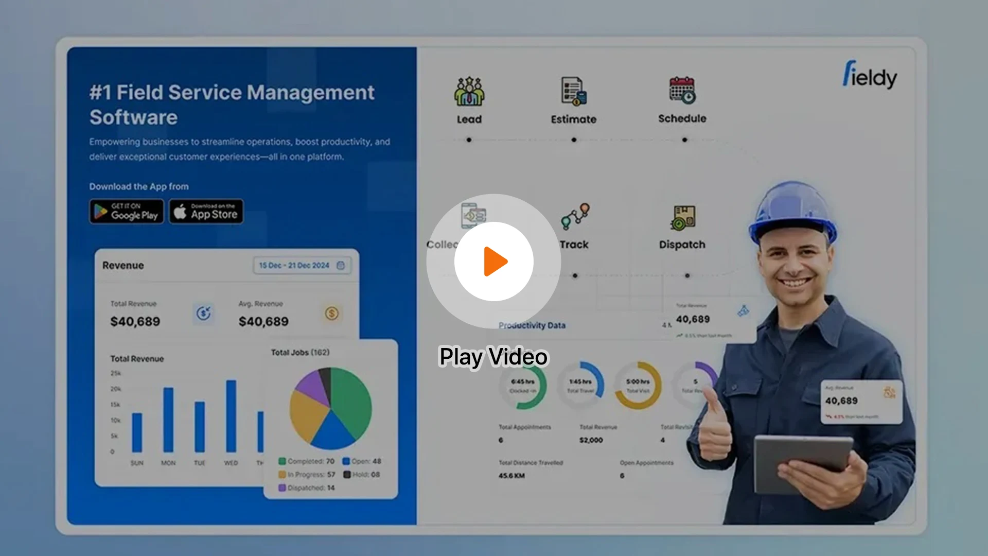
Task: Click the Avg. Revenue coin icon
Action: coord(332,313)
